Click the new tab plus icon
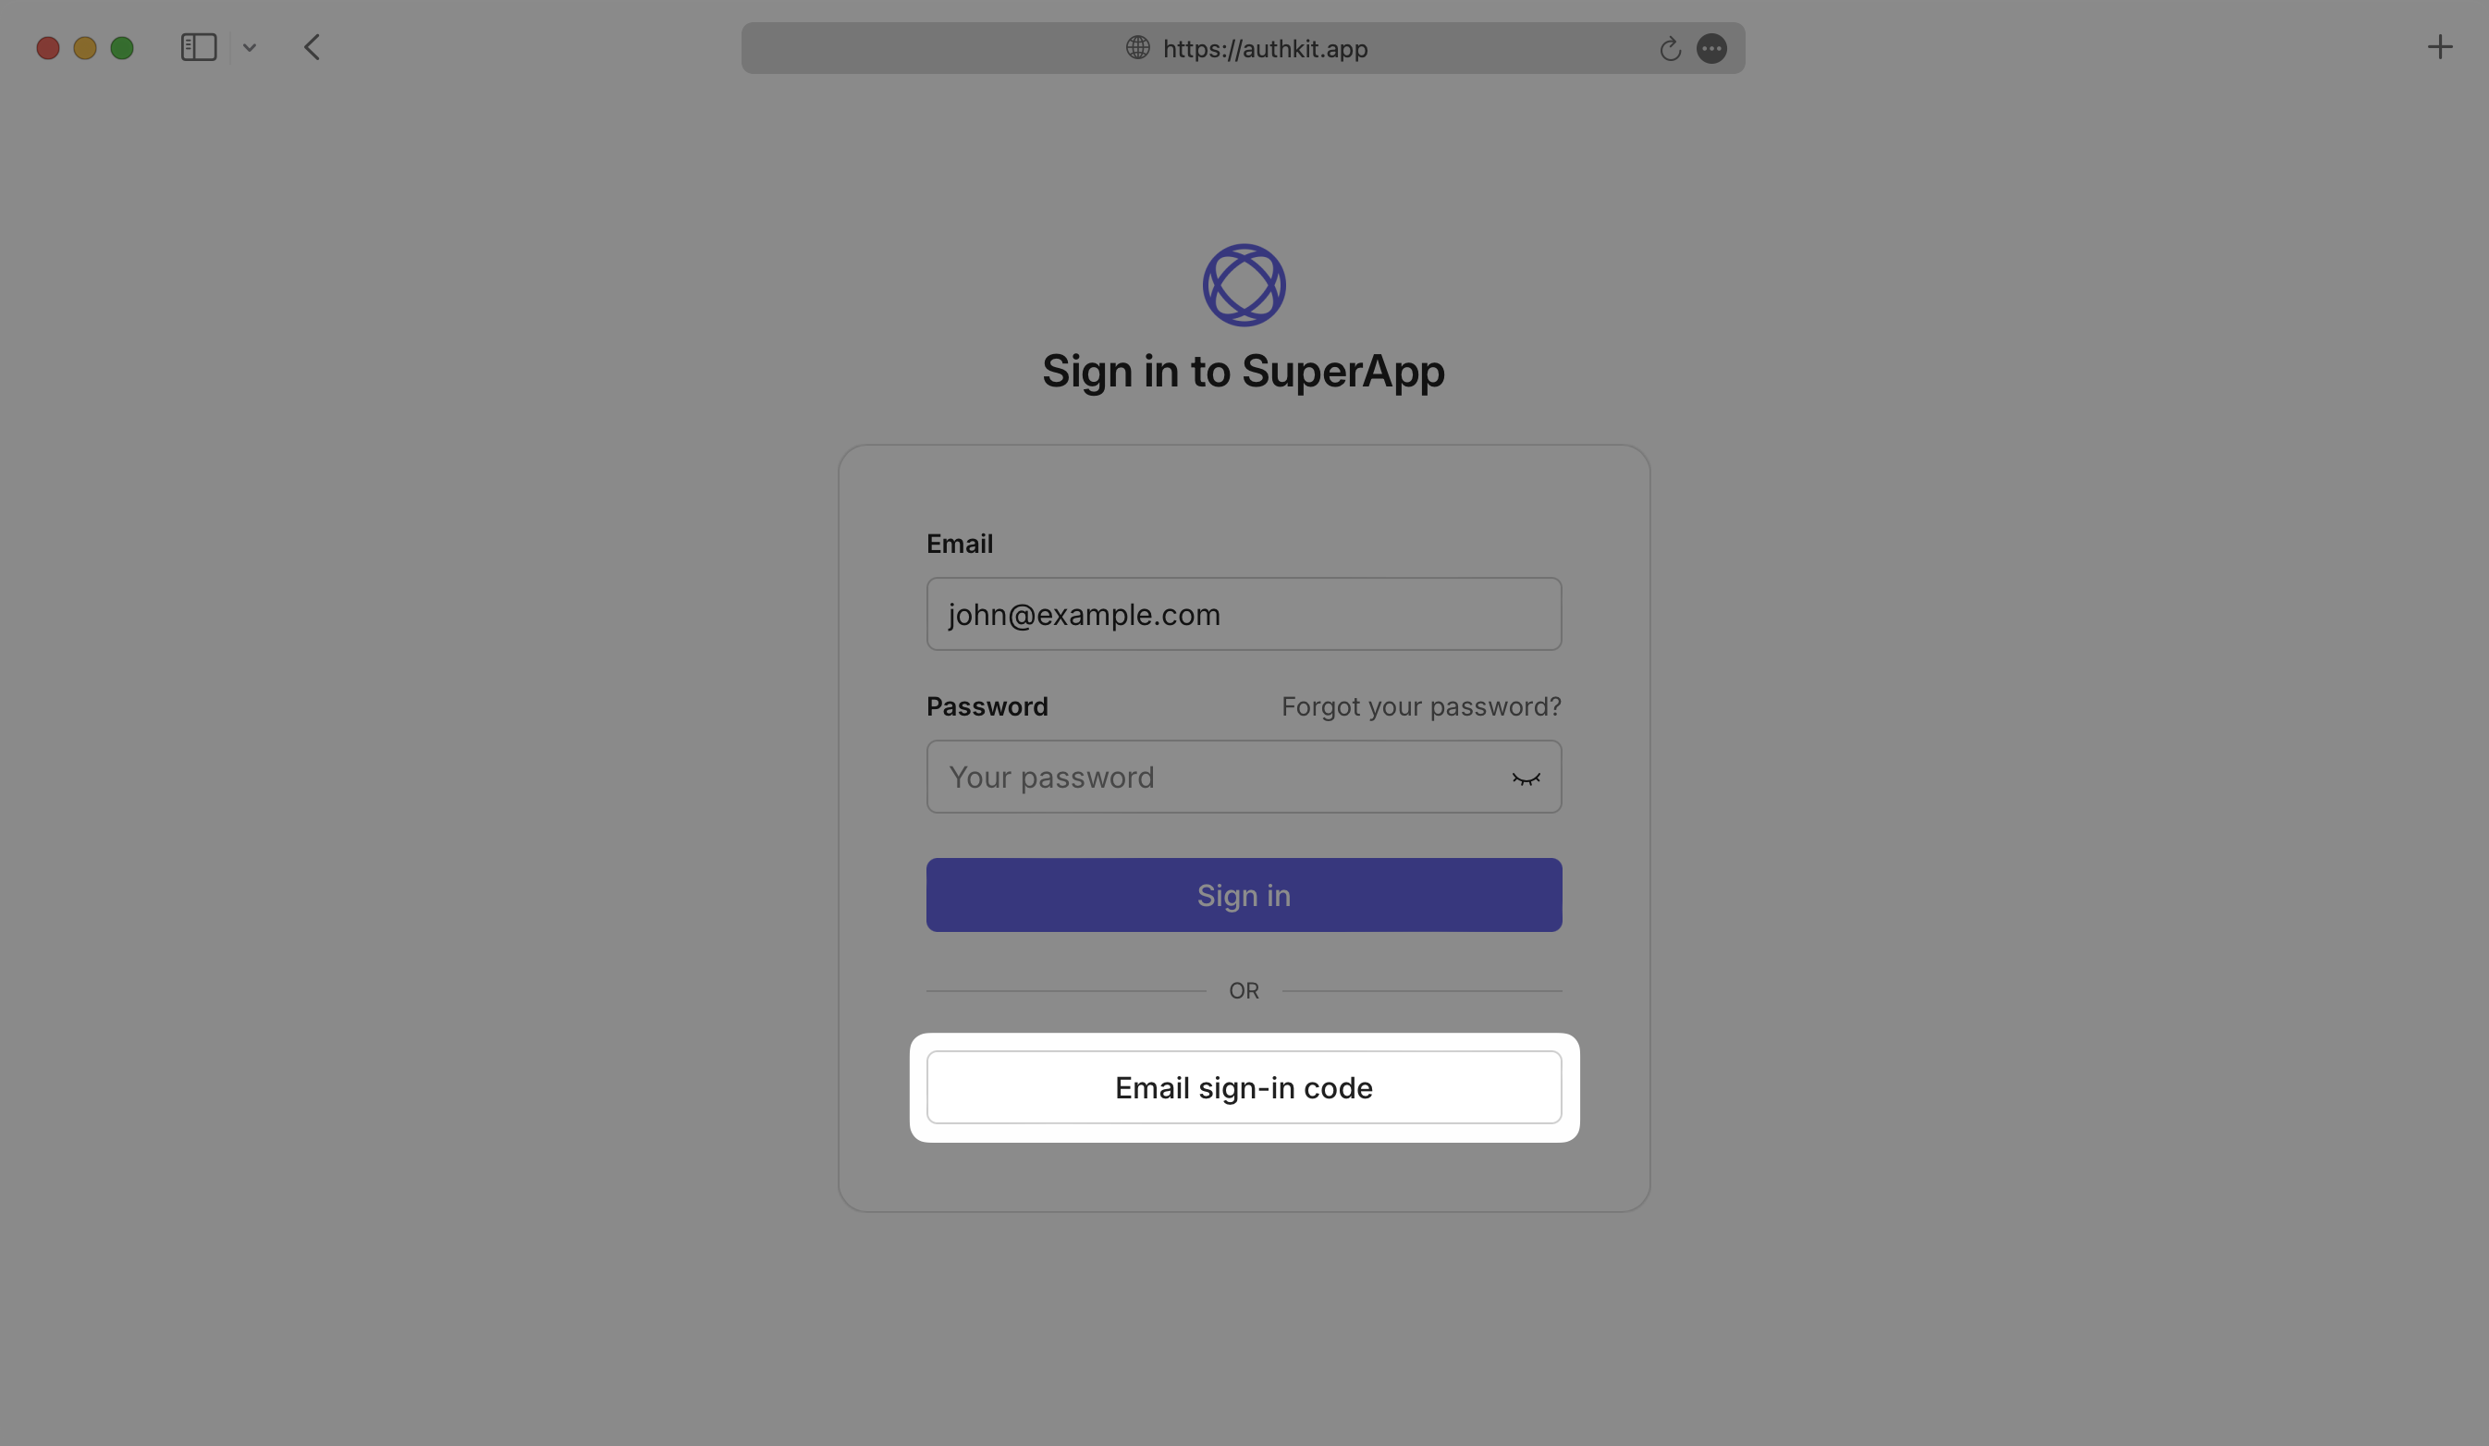 coord(2441,46)
